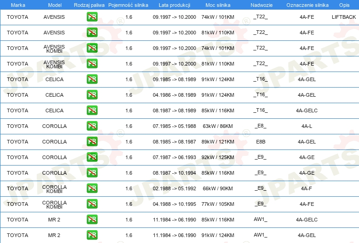Screen dimensions: 359x243
Task: Click the fuel icon in the COROLLA E8B row
Action: pos(92,141)
